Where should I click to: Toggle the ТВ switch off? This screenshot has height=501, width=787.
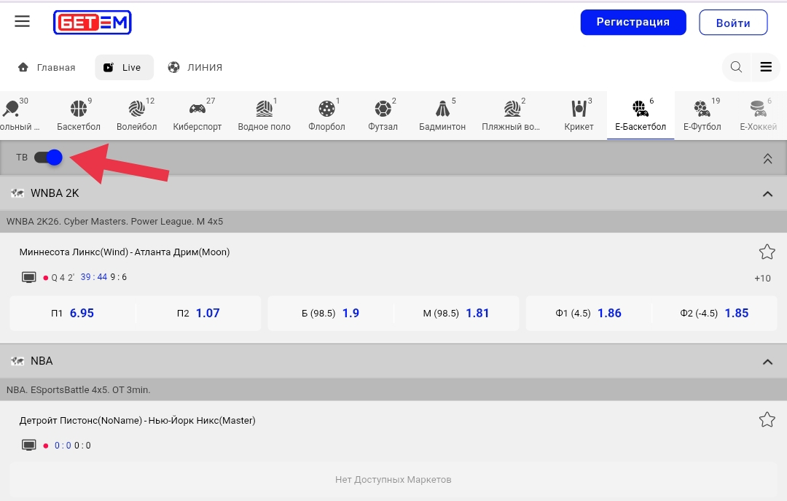pyautogui.click(x=48, y=158)
